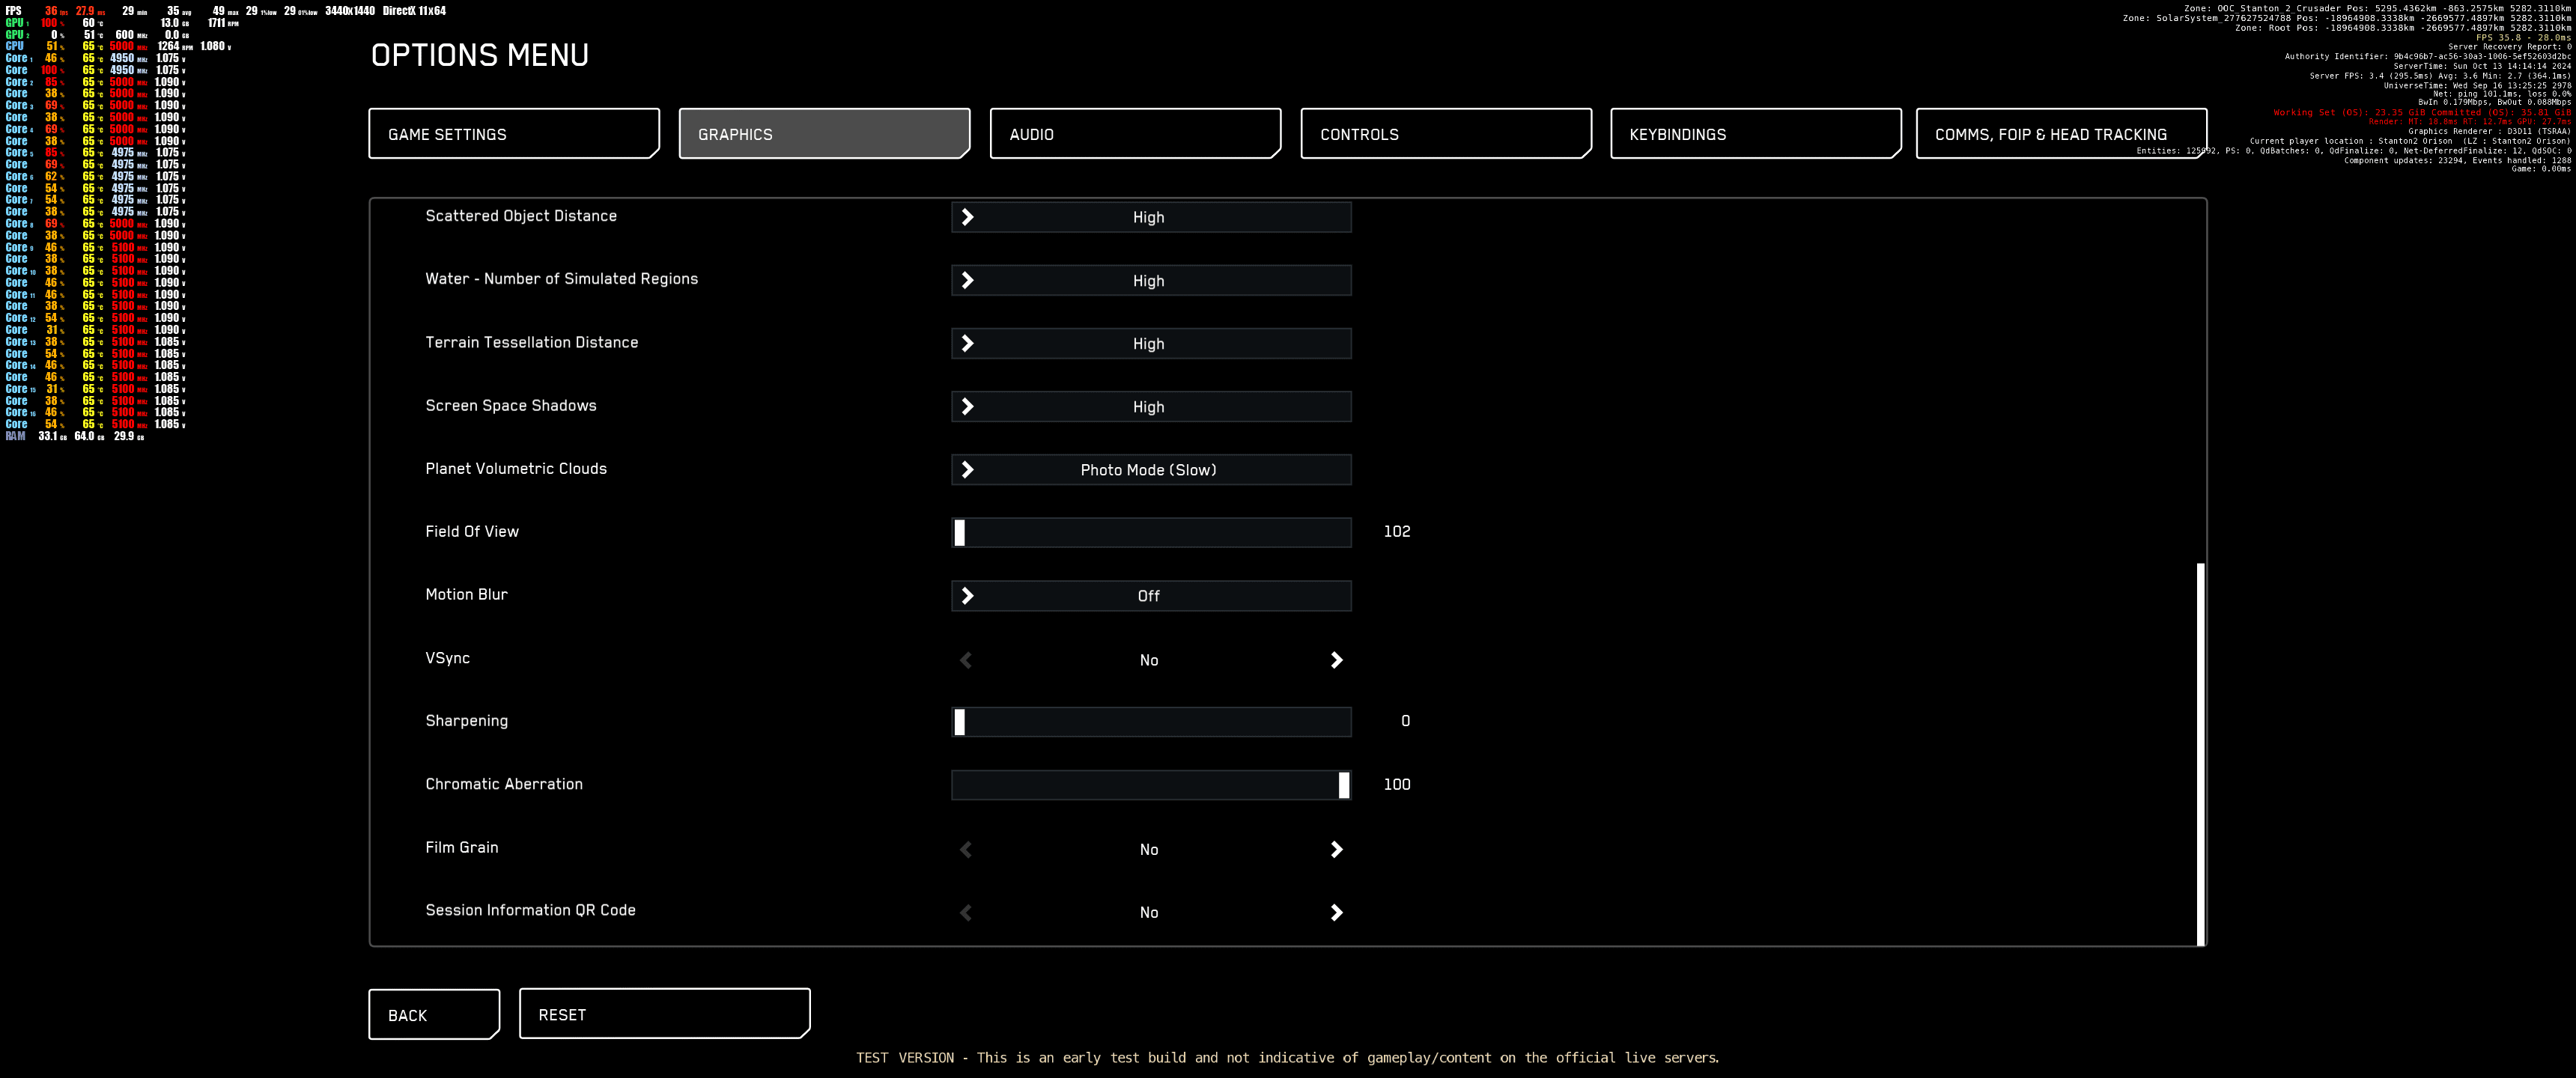Click VSync left arrow

click(966, 660)
